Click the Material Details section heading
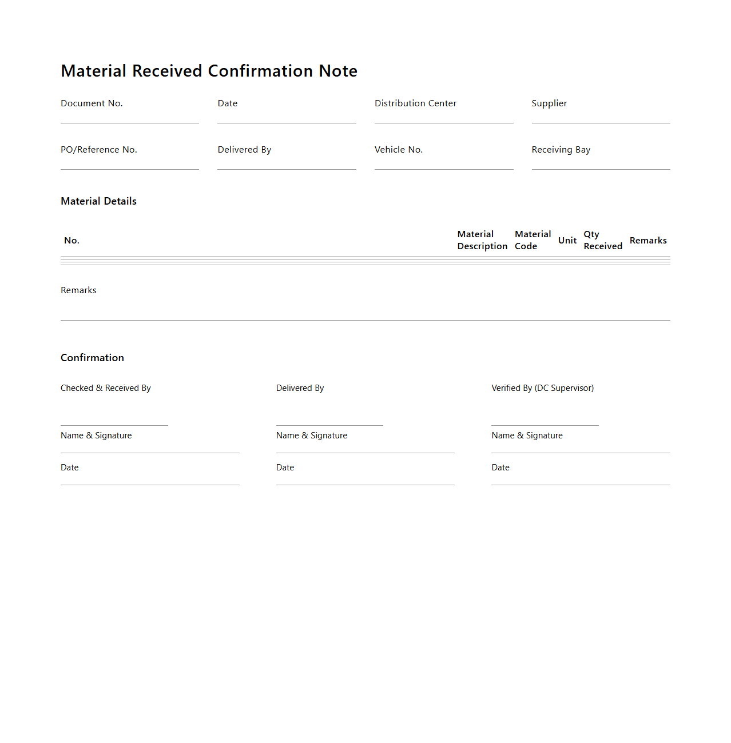Image resolution: width=731 pixels, height=743 pixels. (98, 201)
